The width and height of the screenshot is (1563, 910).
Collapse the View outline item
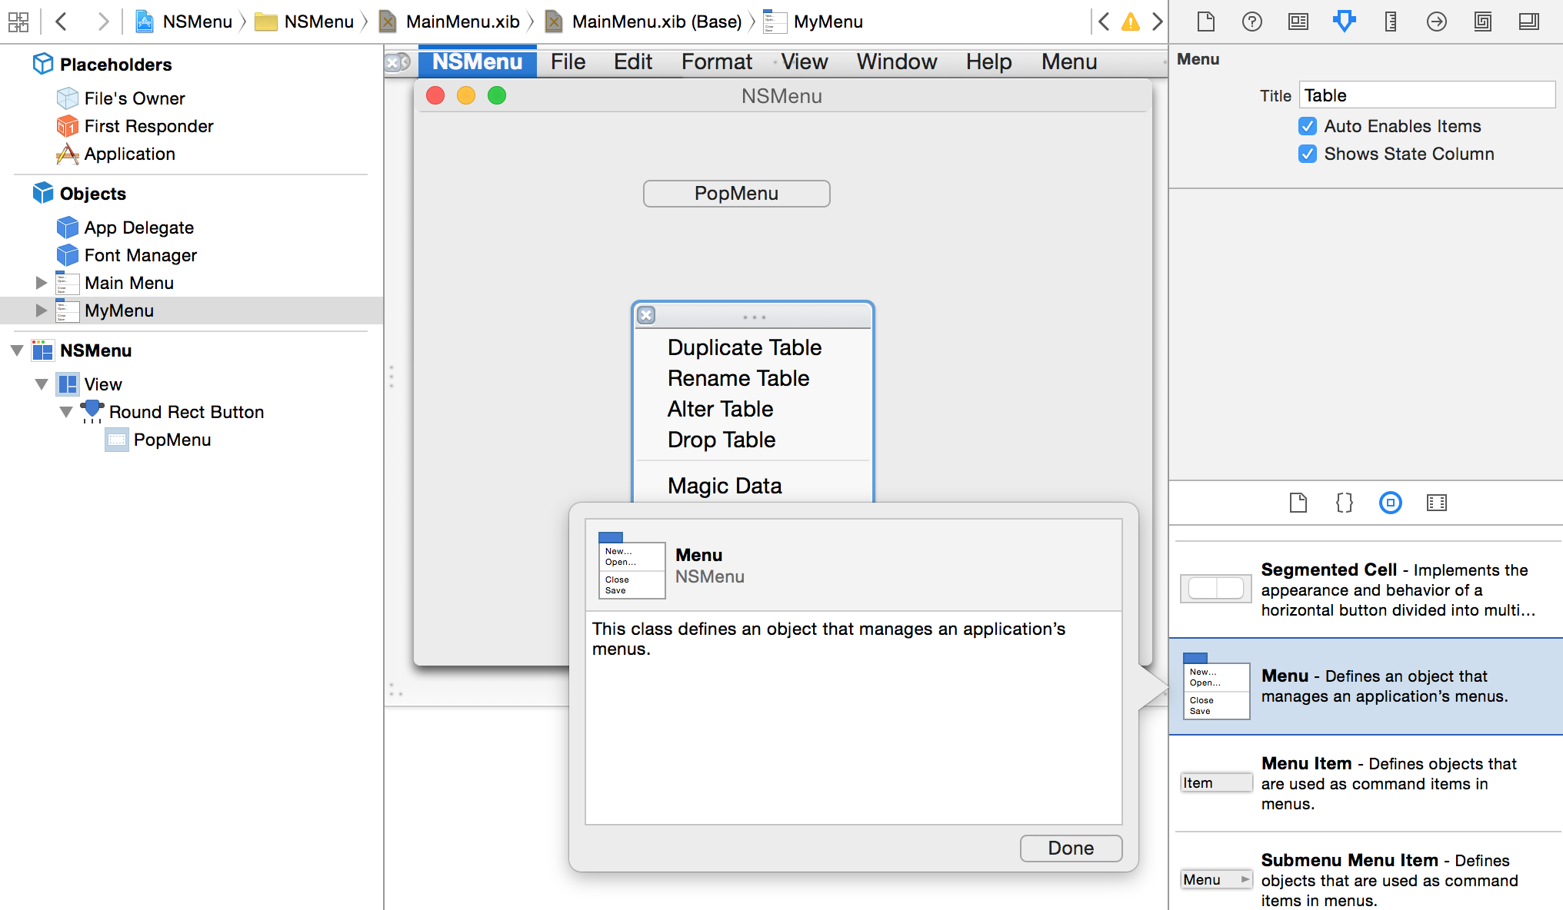pos(42,384)
